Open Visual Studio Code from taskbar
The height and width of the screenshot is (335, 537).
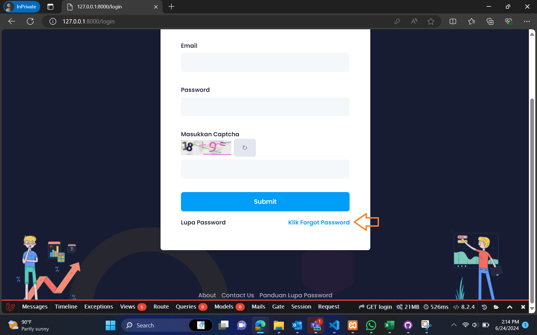[x=334, y=325]
